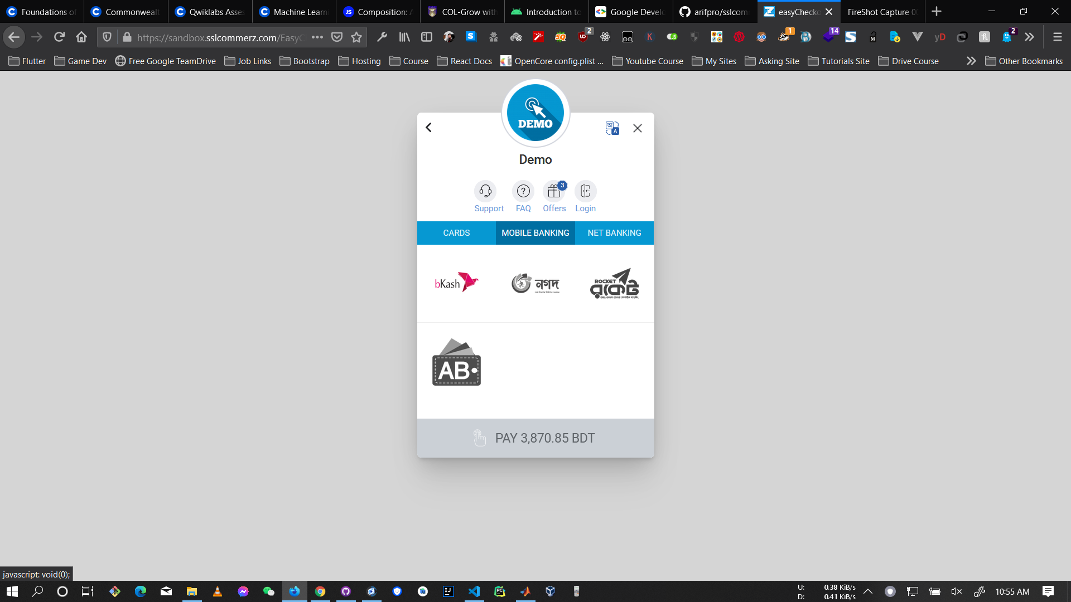Screen dimensions: 1071x602
Task: View Offers gift icon with badge
Action: click(554, 191)
